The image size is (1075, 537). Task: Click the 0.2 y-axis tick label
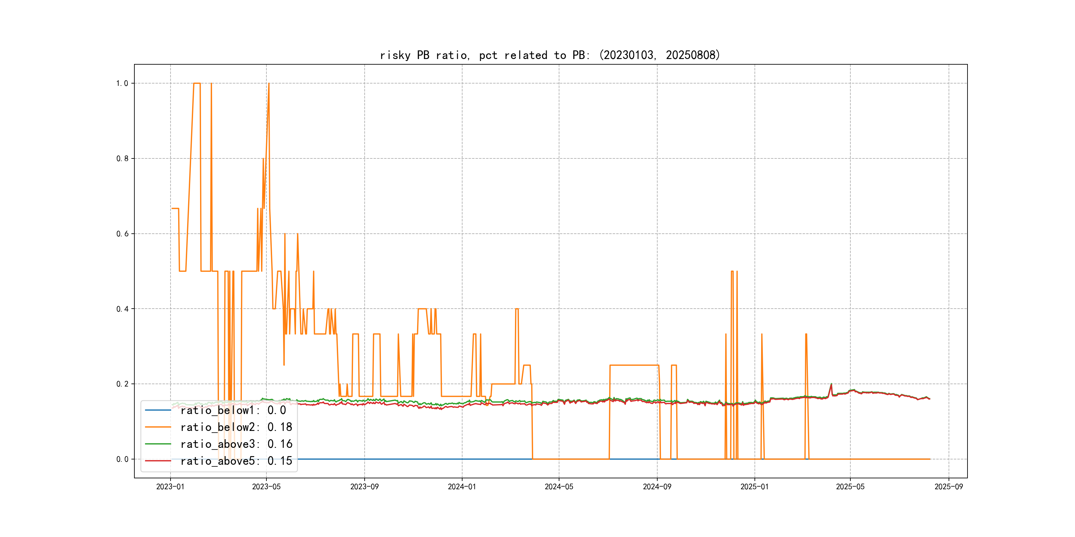pyautogui.click(x=122, y=384)
